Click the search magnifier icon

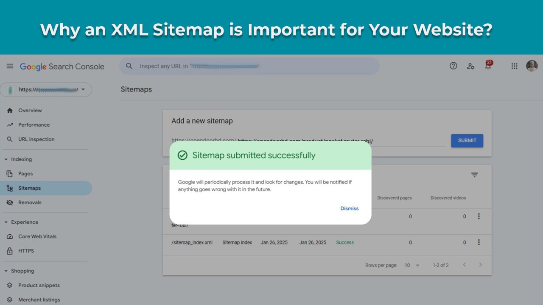[130, 66]
